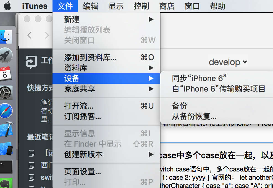Select 自“iPhone 6”传输购买项目

pos(217,89)
